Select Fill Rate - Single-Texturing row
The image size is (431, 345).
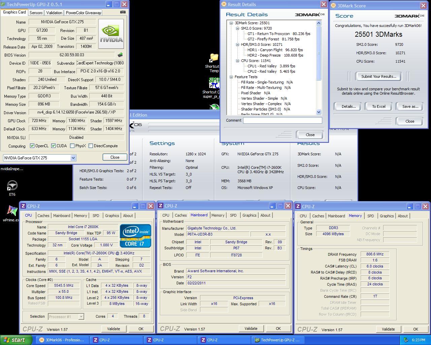pyautogui.click(x=267, y=82)
